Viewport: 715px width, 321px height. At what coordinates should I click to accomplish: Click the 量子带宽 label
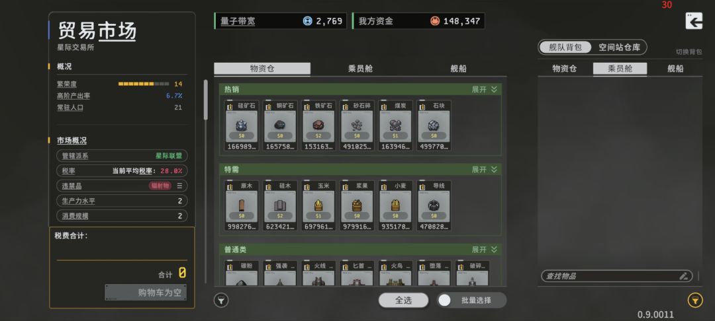[x=238, y=21]
